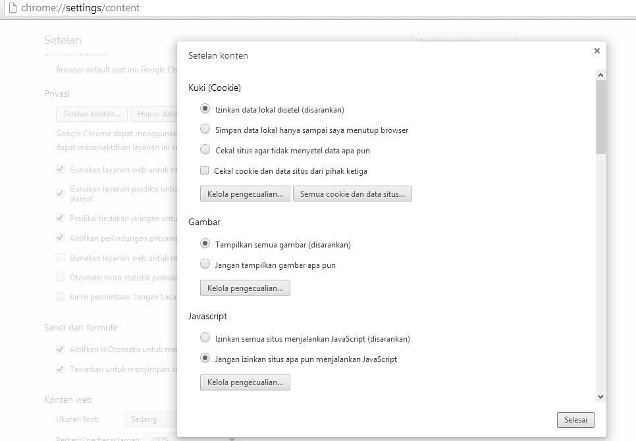This screenshot has width=636, height=441.
Task: Open 'Kelola pengecualian...' under Kuki (Cookie)
Action: (245, 194)
